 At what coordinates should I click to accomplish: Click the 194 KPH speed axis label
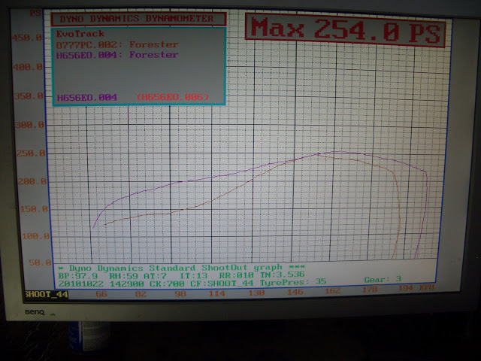416,288
